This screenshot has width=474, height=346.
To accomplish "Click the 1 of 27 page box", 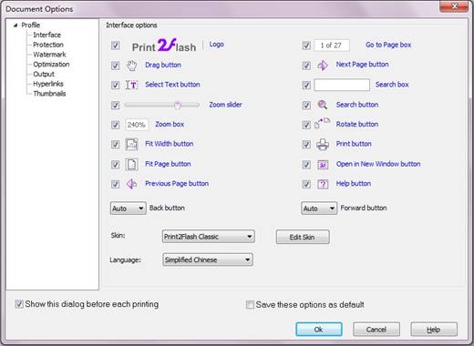I will tap(332, 46).
